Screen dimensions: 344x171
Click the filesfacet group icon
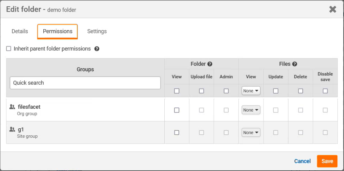tap(12, 107)
